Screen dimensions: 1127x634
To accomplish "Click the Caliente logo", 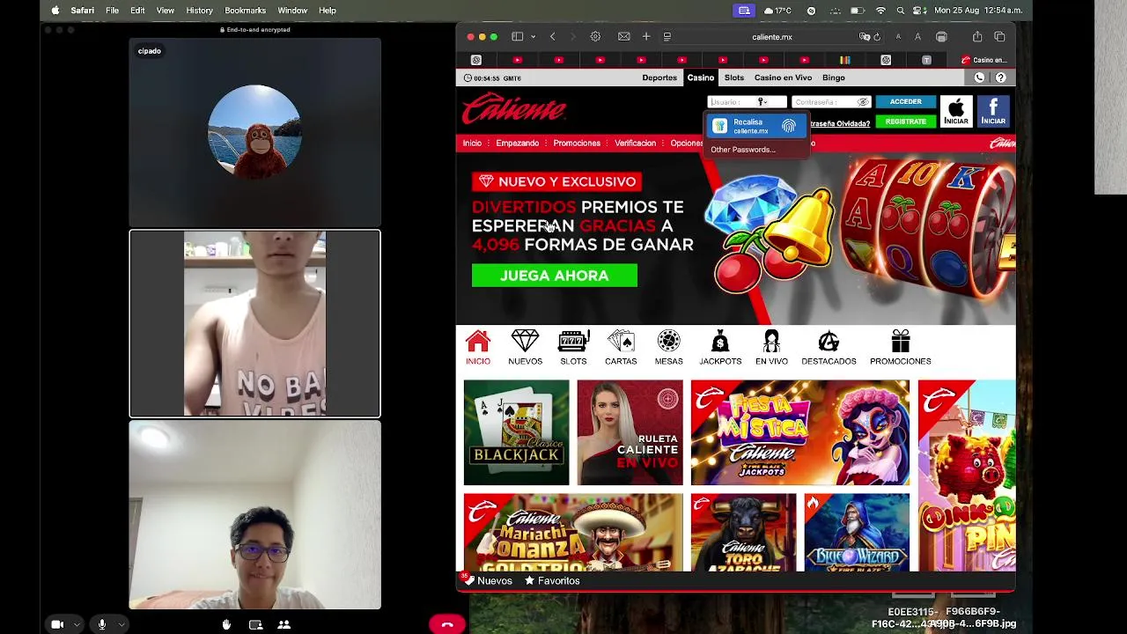I will pyautogui.click(x=514, y=110).
